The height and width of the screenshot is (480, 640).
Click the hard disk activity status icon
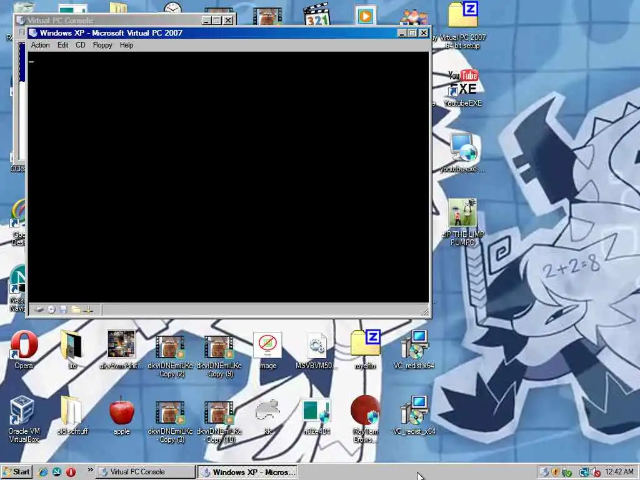point(39,310)
